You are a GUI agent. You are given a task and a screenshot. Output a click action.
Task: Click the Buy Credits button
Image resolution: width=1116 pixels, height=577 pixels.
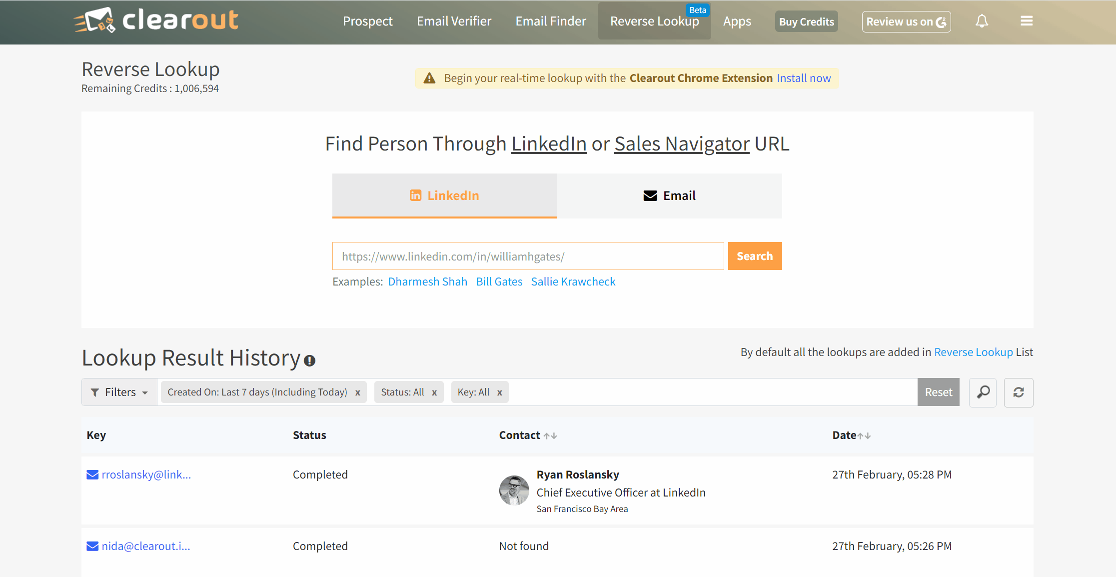[806, 21]
